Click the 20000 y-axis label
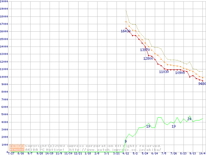This screenshot has height=155, width=206. (4, 1)
